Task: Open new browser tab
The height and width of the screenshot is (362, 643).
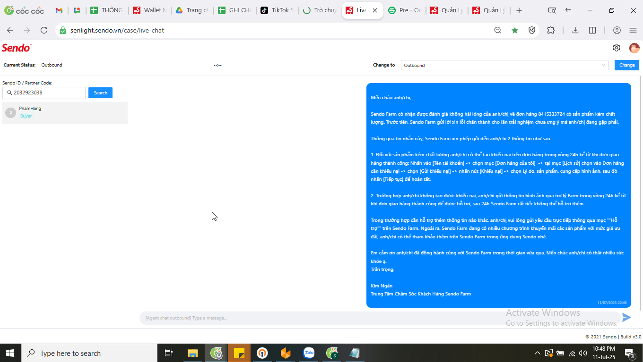Action: click(519, 10)
